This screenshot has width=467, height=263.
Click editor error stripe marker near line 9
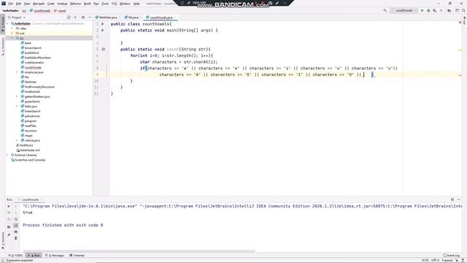[460, 75]
